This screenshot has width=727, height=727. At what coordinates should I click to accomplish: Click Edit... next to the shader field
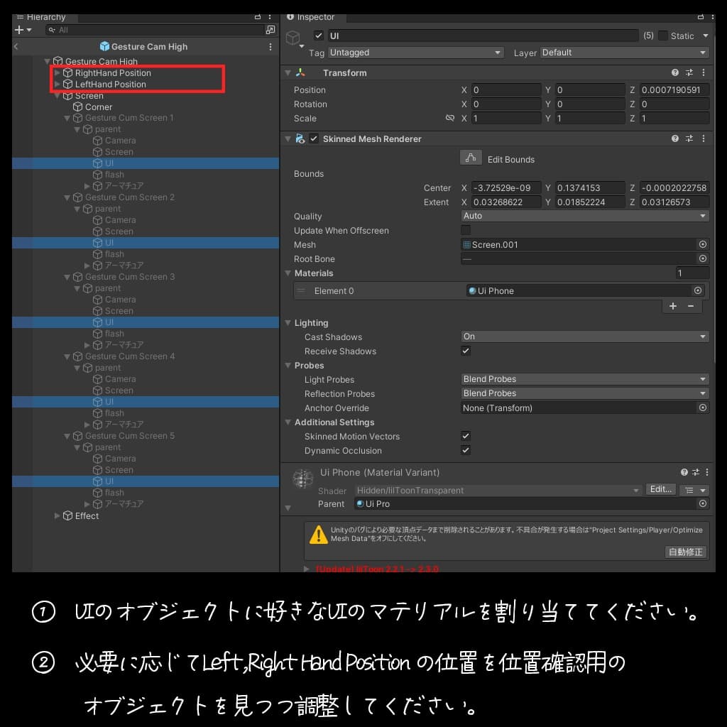click(x=660, y=489)
